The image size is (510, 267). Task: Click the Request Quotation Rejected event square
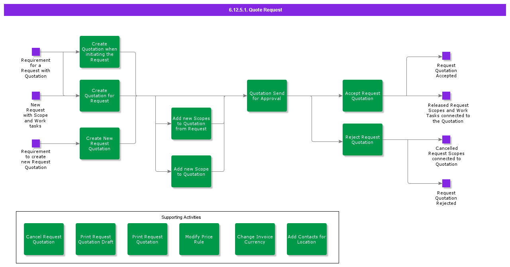coord(446,183)
